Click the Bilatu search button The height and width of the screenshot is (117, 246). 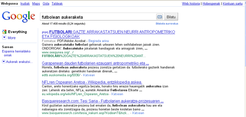(171, 17)
